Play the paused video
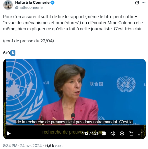This screenshot has height=149, width=148. (9, 133)
